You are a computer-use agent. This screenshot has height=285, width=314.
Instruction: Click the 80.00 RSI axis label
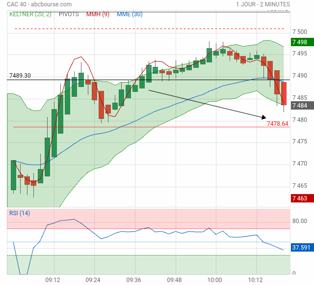(300, 221)
